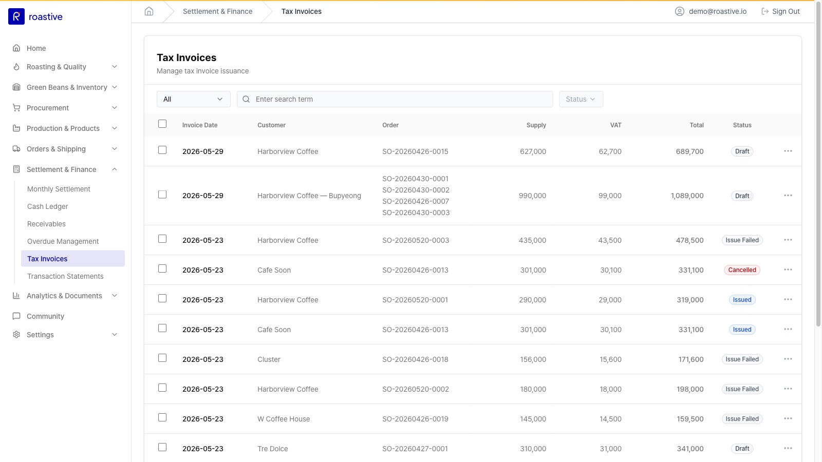
Task: Click the Green Beans & Inventory icon
Action: pos(16,87)
